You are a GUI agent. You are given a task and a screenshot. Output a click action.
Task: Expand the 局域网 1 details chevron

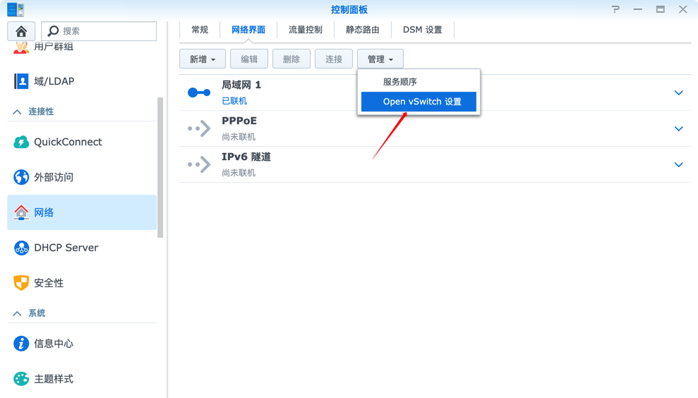(x=678, y=92)
